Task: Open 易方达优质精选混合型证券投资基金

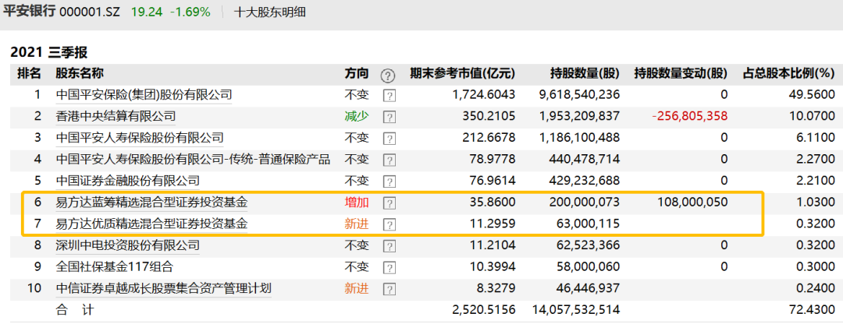Action: pos(152,224)
